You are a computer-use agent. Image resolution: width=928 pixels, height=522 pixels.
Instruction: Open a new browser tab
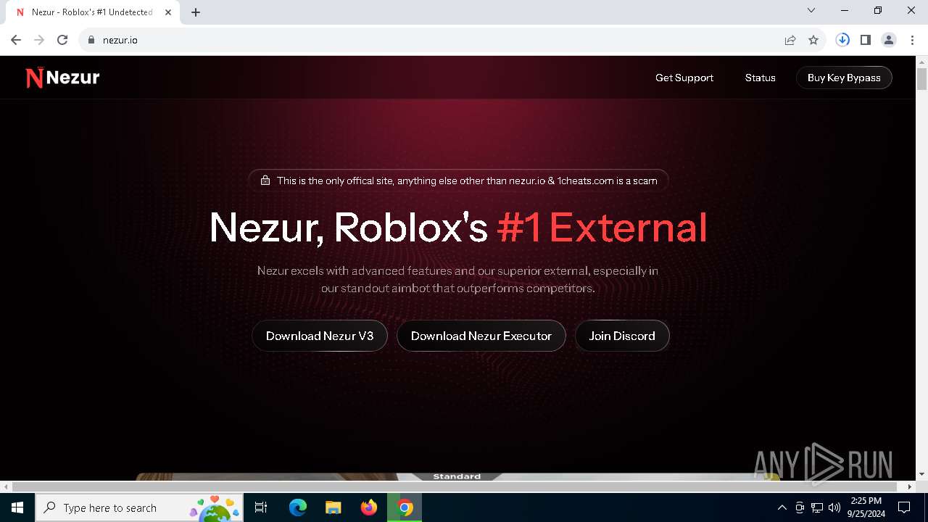[196, 12]
